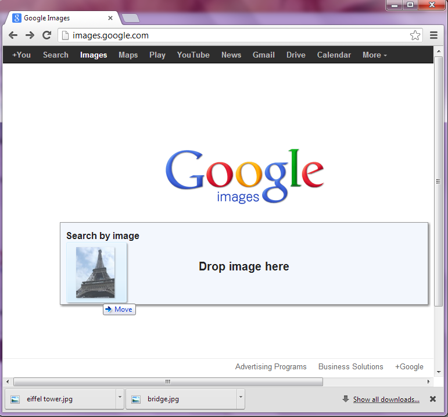Screen dimensions: 448x417
Task: Go to Search in the Google bar
Action: tap(56, 55)
